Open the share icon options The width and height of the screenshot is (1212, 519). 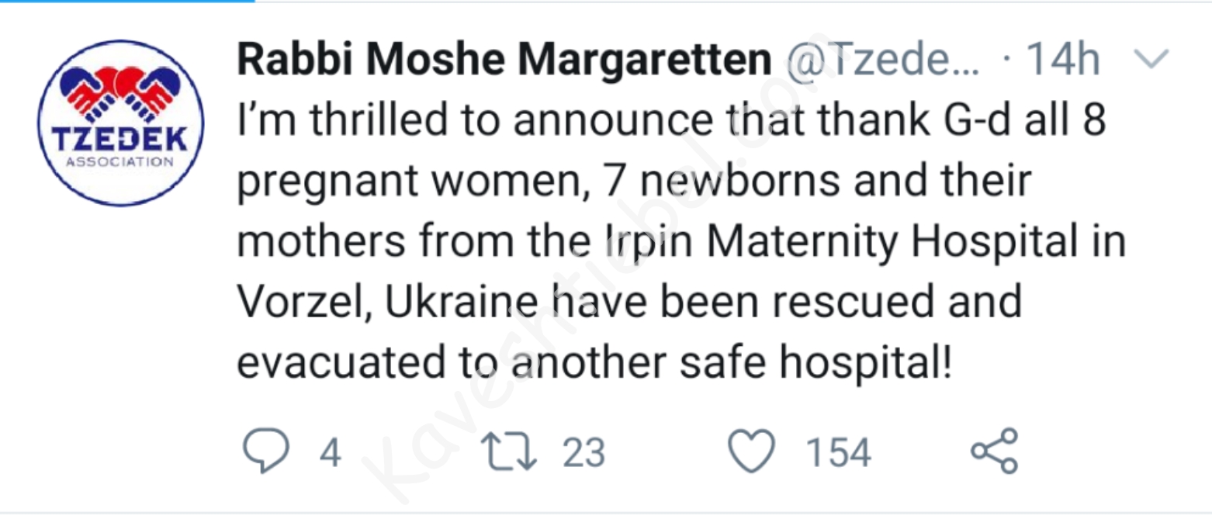994,452
